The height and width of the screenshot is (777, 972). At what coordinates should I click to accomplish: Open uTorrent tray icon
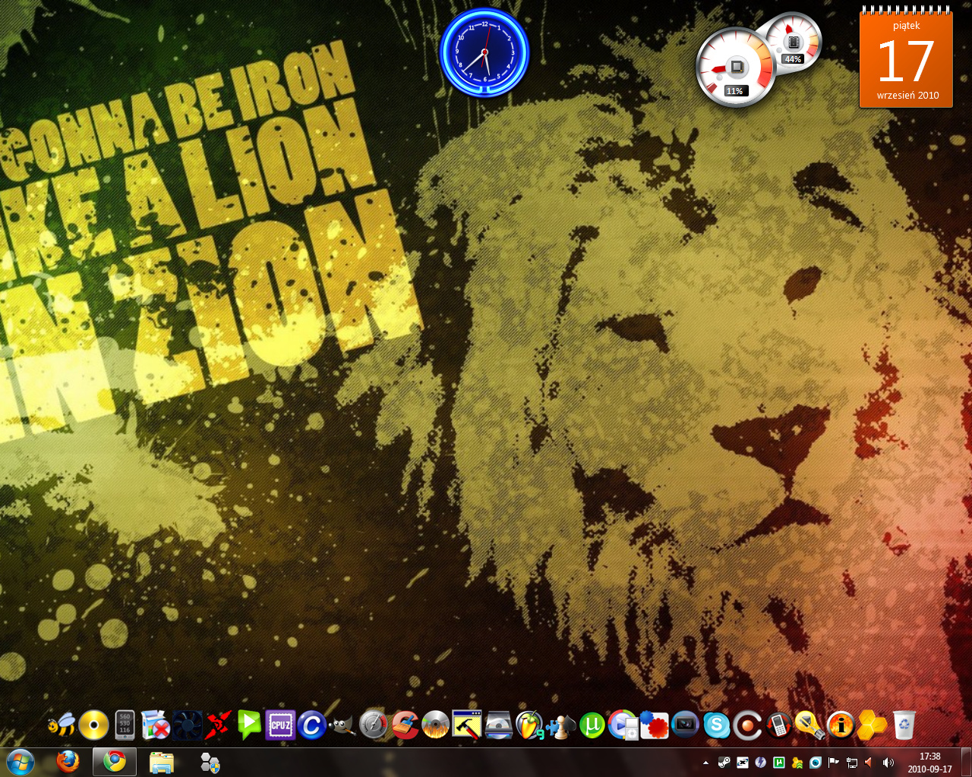779,763
